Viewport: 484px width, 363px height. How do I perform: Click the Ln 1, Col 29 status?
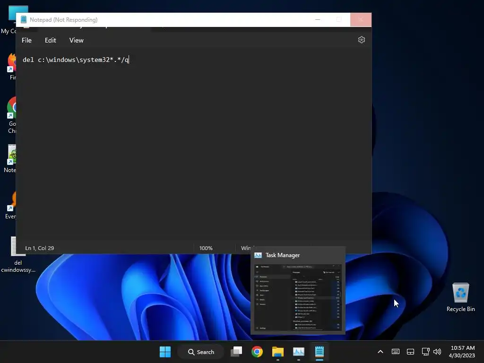(x=40, y=248)
